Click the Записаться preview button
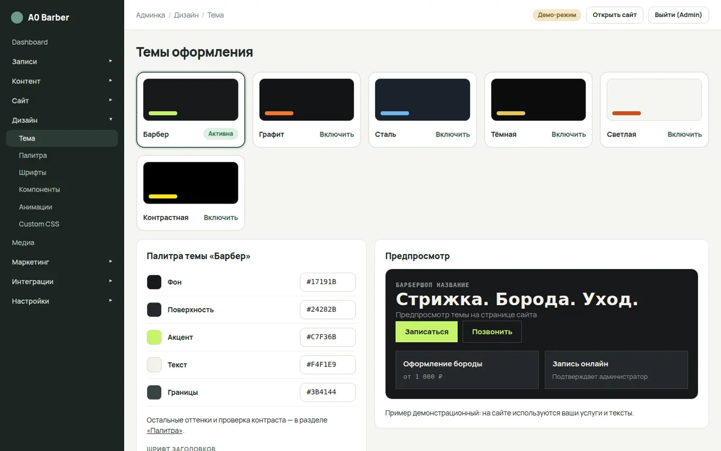Image resolution: width=721 pixels, height=451 pixels. point(426,332)
